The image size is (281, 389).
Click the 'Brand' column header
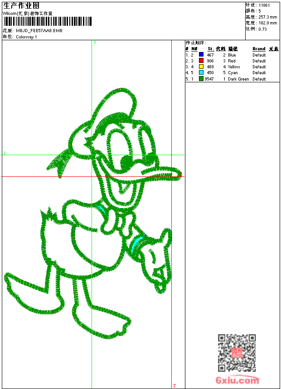point(259,49)
